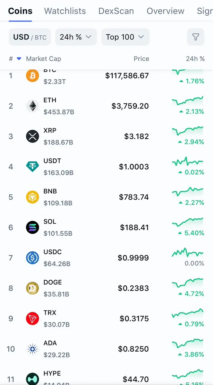Tap the Tether USDT logo
213x385 pixels.
(x=32, y=167)
